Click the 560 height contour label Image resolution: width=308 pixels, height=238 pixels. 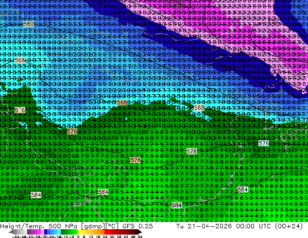[x=29, y=24]
